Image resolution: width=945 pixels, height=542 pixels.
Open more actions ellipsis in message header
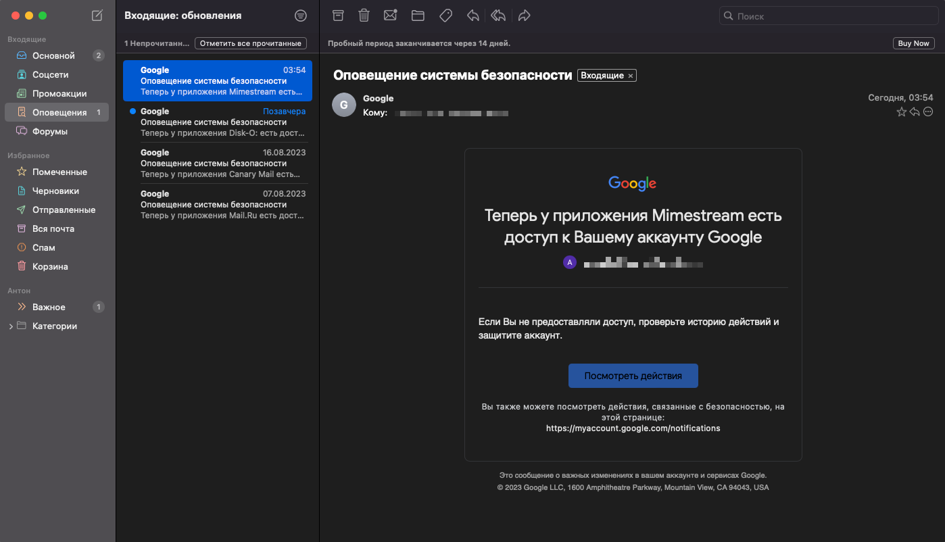[928, 112]
